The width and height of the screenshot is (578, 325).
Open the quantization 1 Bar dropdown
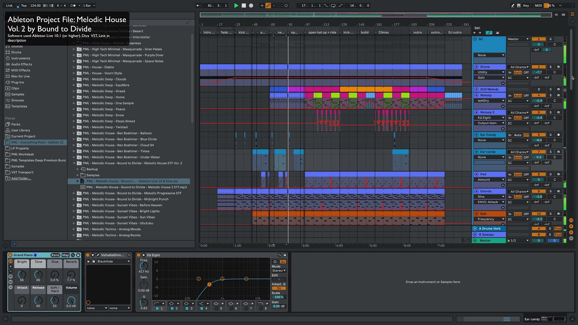(89, 5)
